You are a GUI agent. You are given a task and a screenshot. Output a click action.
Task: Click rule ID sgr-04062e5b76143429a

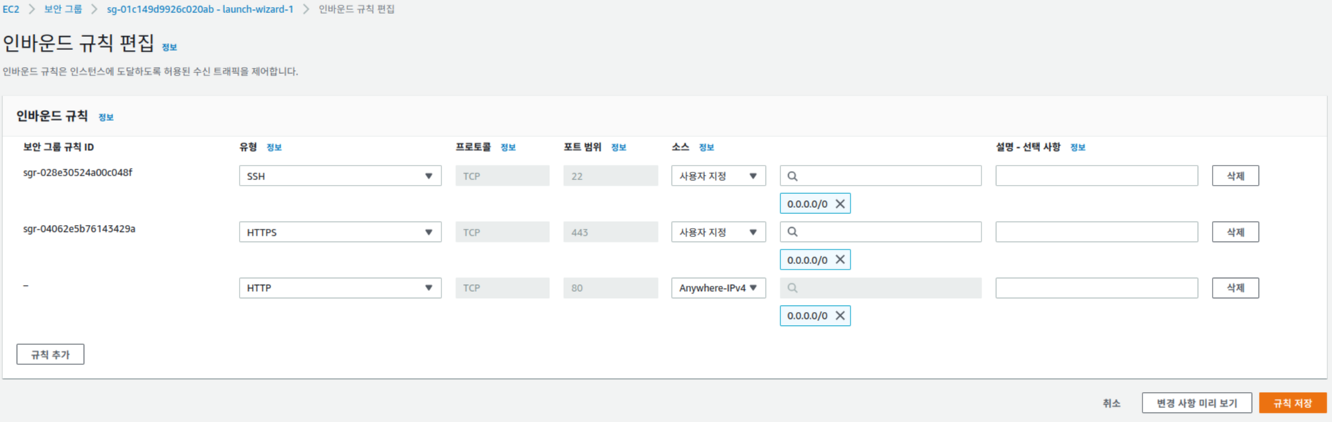pos(79,229)
